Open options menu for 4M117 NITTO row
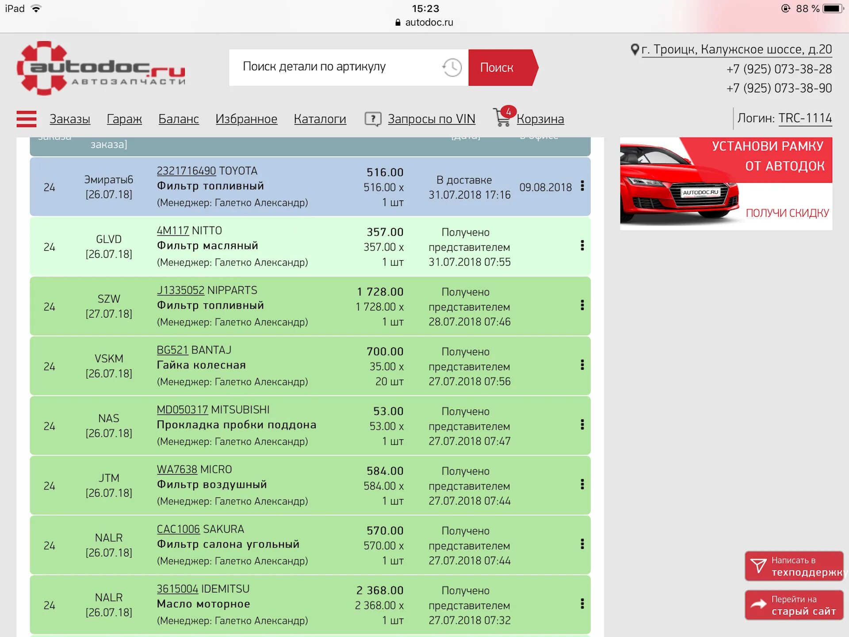 (x=582, y=246)
